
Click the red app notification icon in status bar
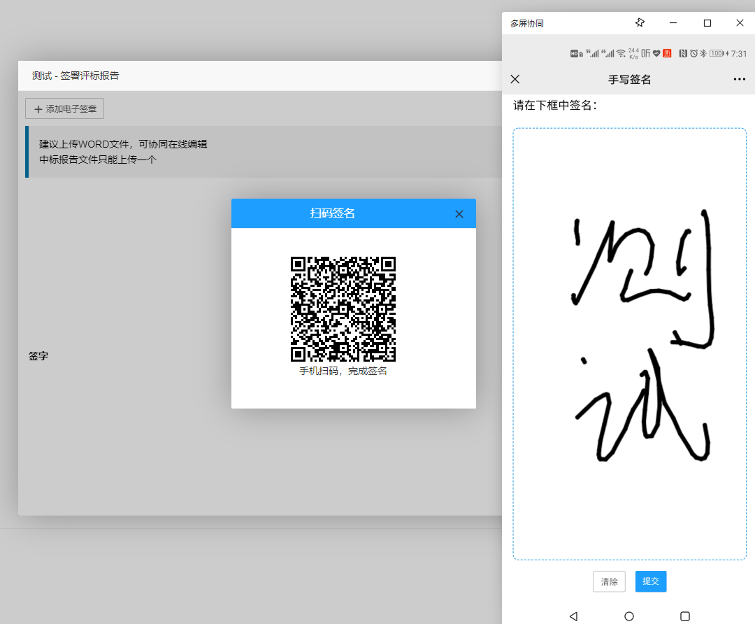[667, 53]
